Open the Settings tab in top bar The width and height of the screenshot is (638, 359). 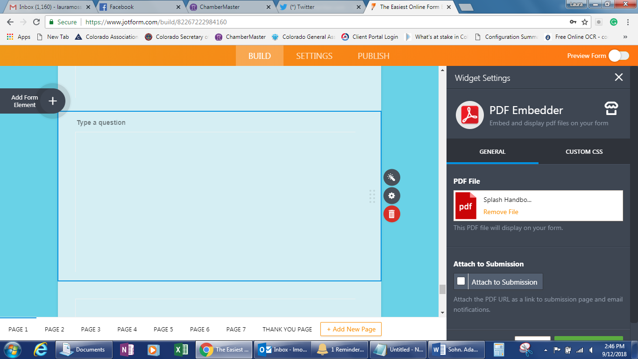[x=314, y=56]
